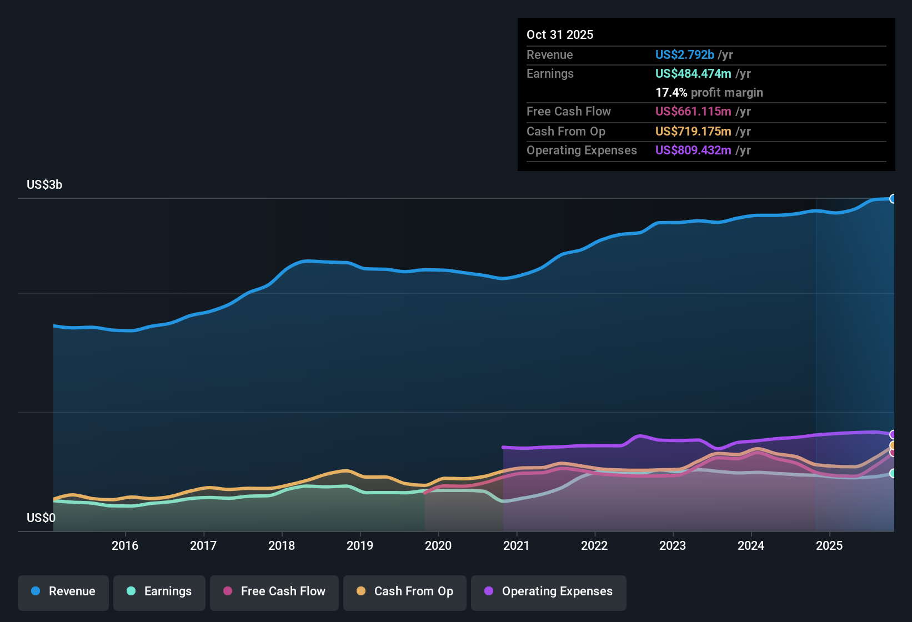Viewport: 912px width, 622px height.
Task: Click the US$484.474m earnings figure
Action: pyautogui.click(x=693, y=73)
